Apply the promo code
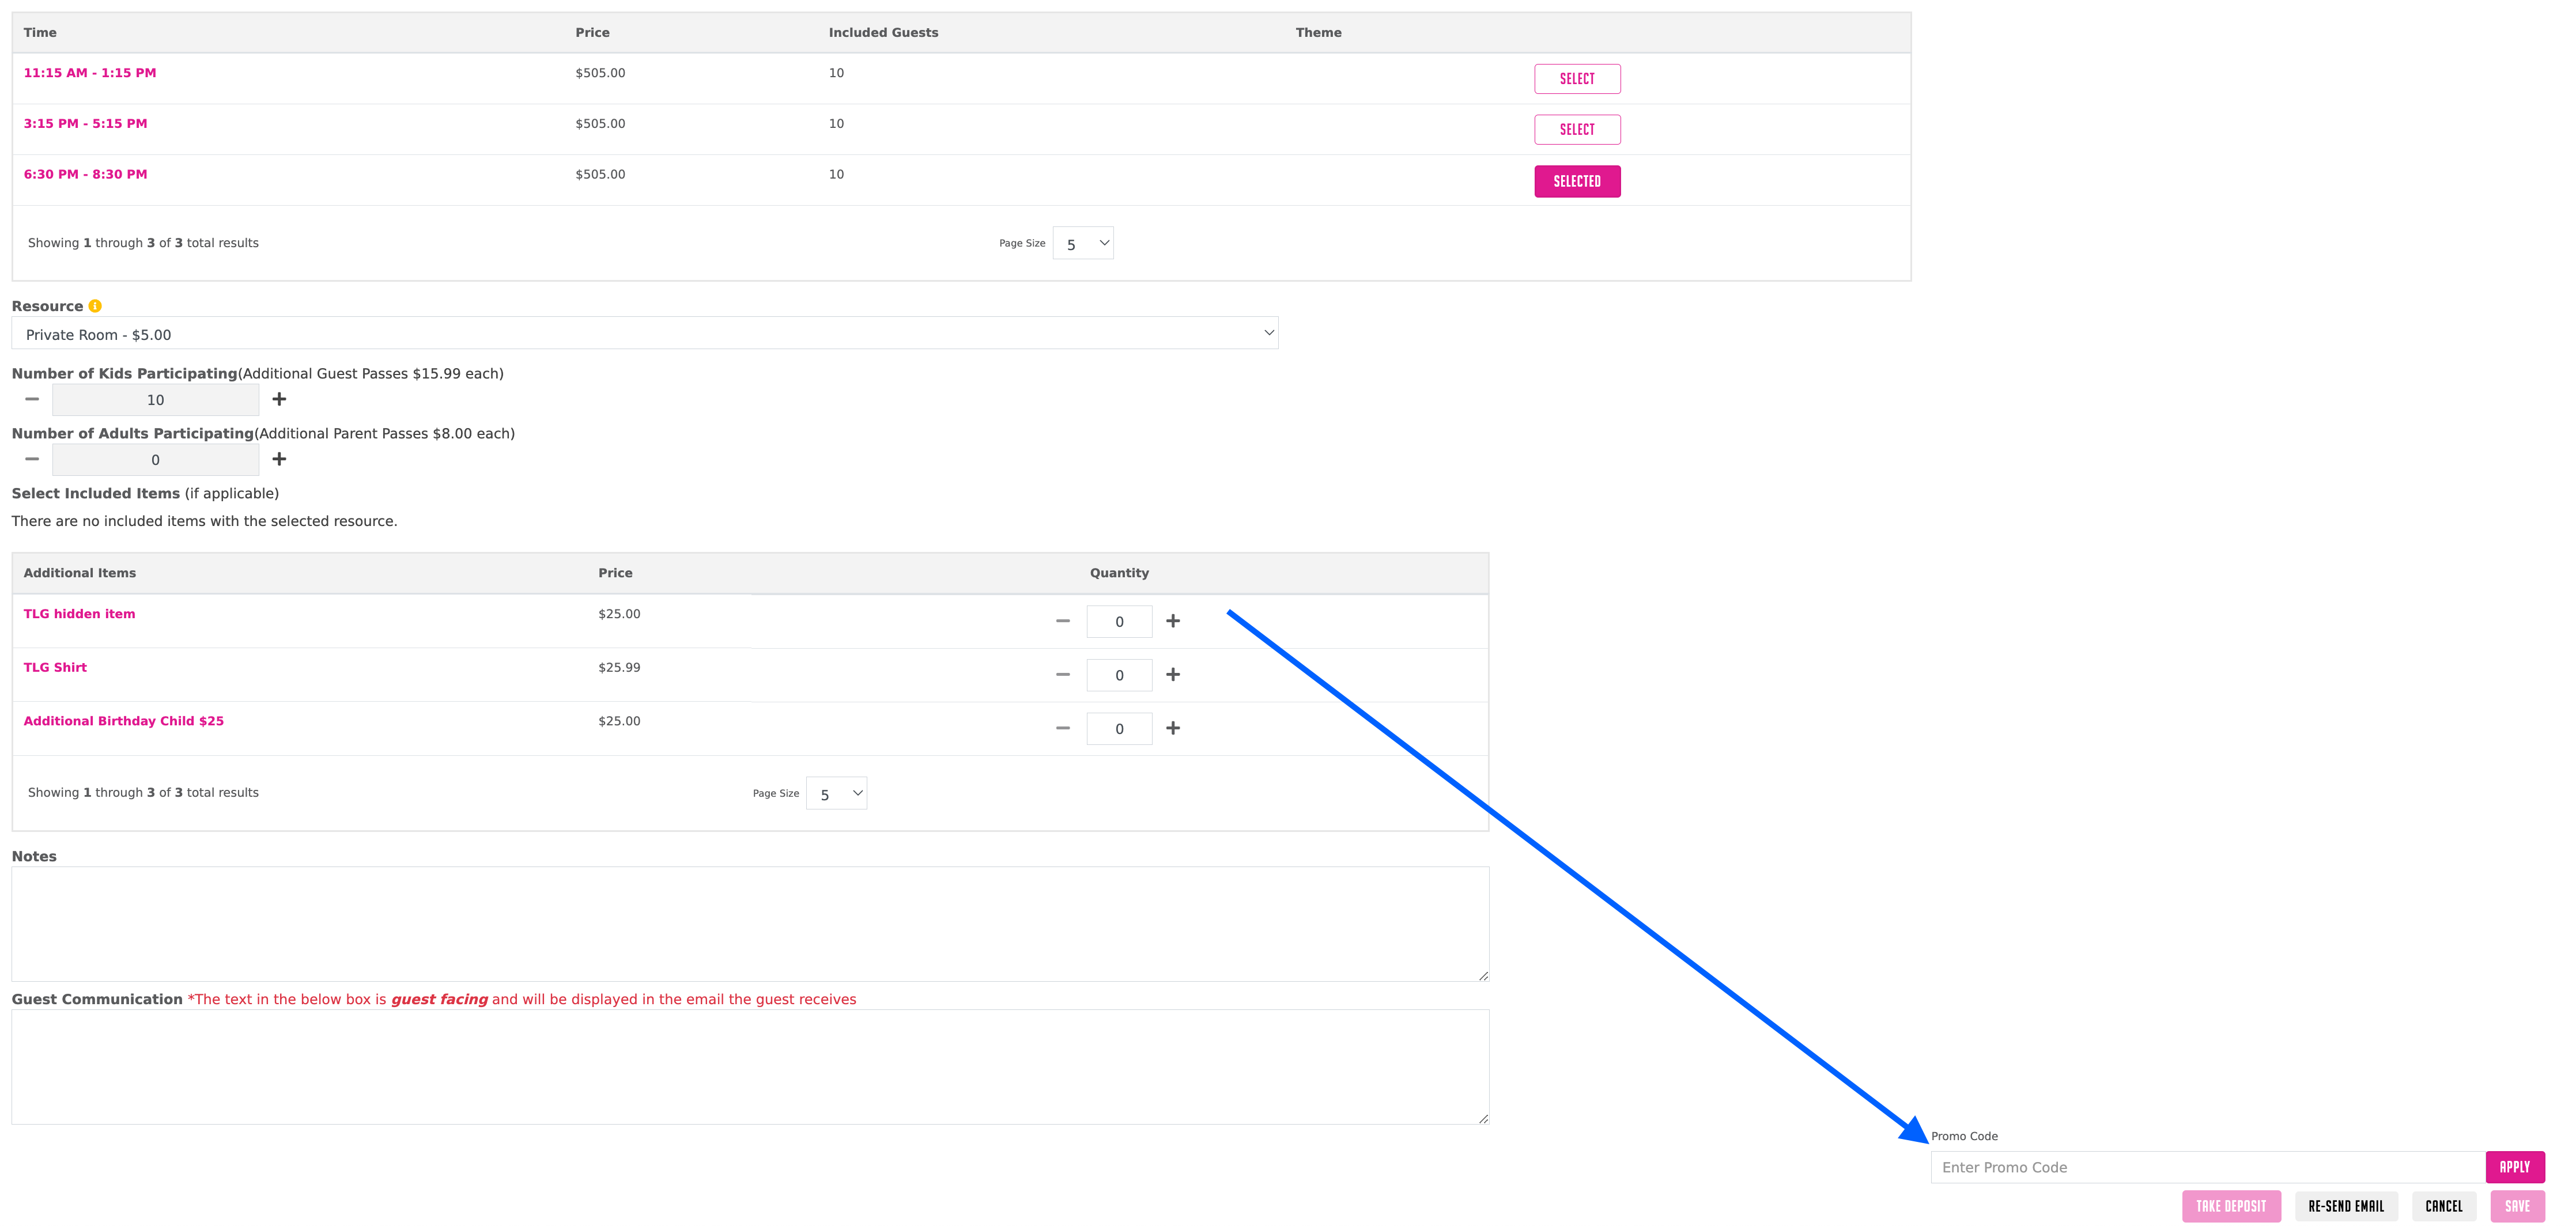2576x1226 pixels. 2514,1167
